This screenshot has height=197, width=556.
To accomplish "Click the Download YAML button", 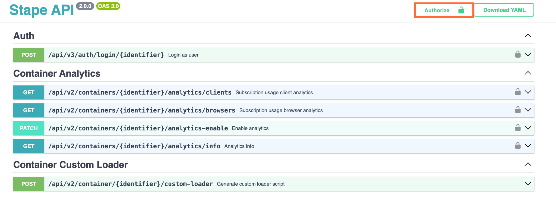I will pyautogui.click(x=504, y=10).
